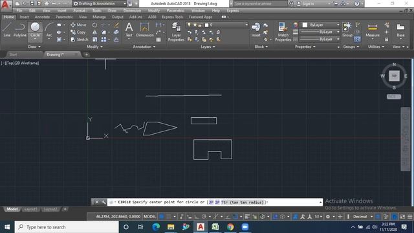The height and width of the screenshot is (233, 414).
Task: Click the command line input
Action: pyautogui.click(x=215, y=202)
